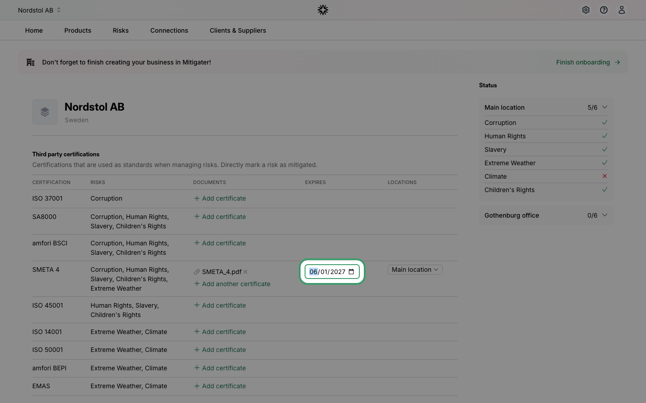Click the plus icon for Add another certificate
Screen dimensions: 646x403
pos(196,284)
